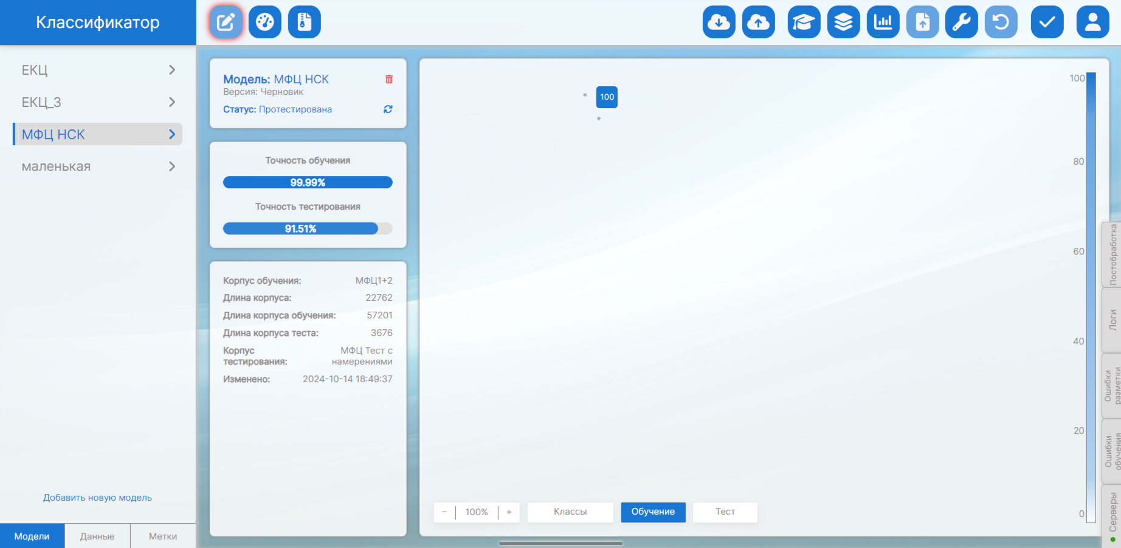Click the cloud download icon
The height and width of the screenshot is (548, 1121).
click(x=719, y=22)
